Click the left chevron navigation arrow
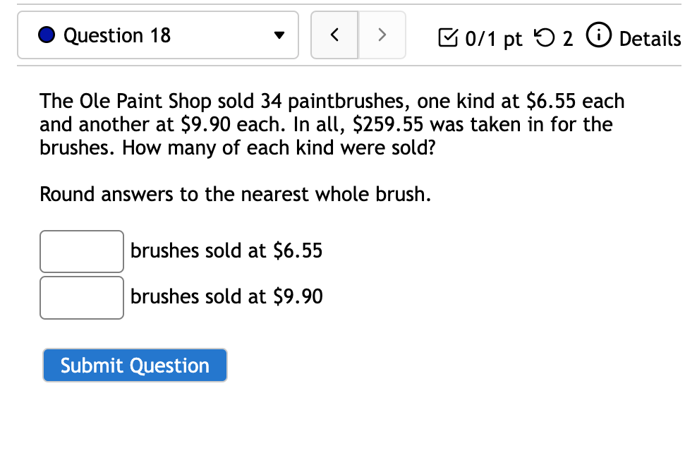Image resolution: width=697 pixels, height=465 pixels. click(334, 35)
